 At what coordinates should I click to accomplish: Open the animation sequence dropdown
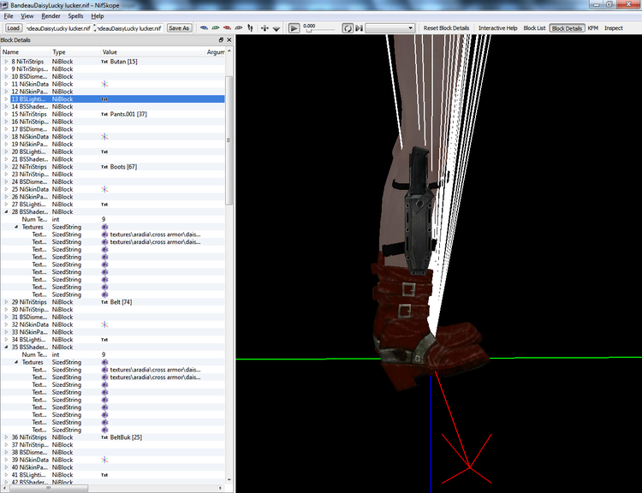pyautogui.click(x=389, y=28)
